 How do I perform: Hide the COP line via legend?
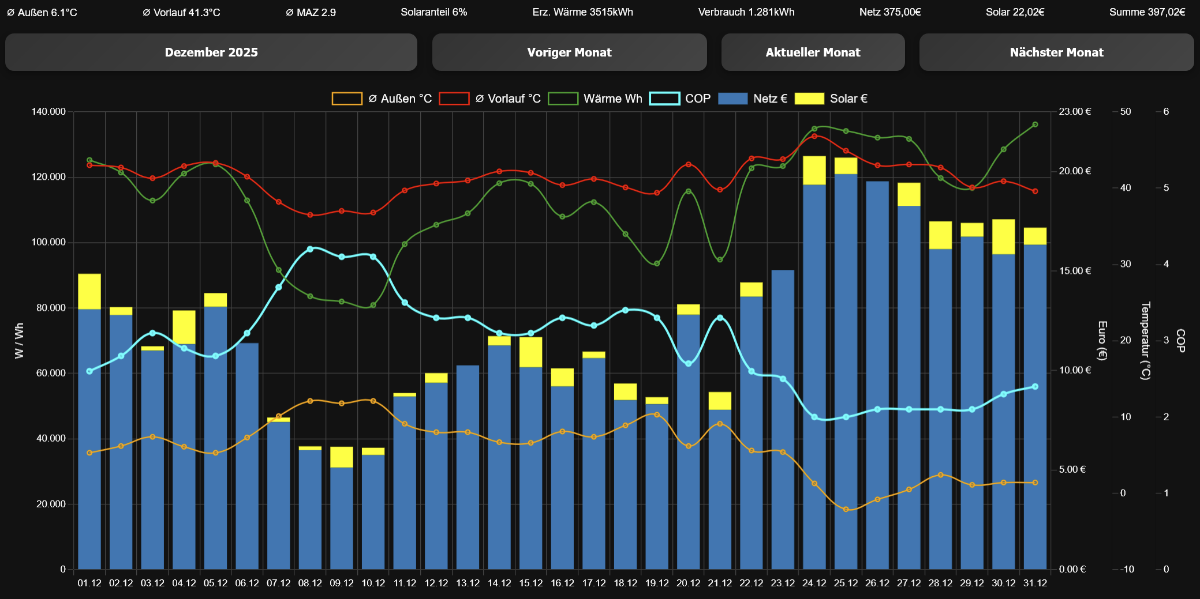click(x=680, y=99)
